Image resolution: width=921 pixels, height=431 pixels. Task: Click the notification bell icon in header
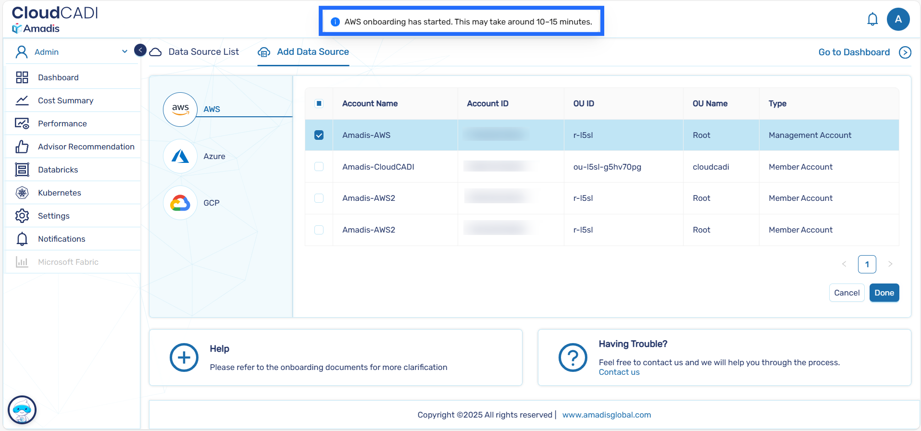(x=872, y=20)
